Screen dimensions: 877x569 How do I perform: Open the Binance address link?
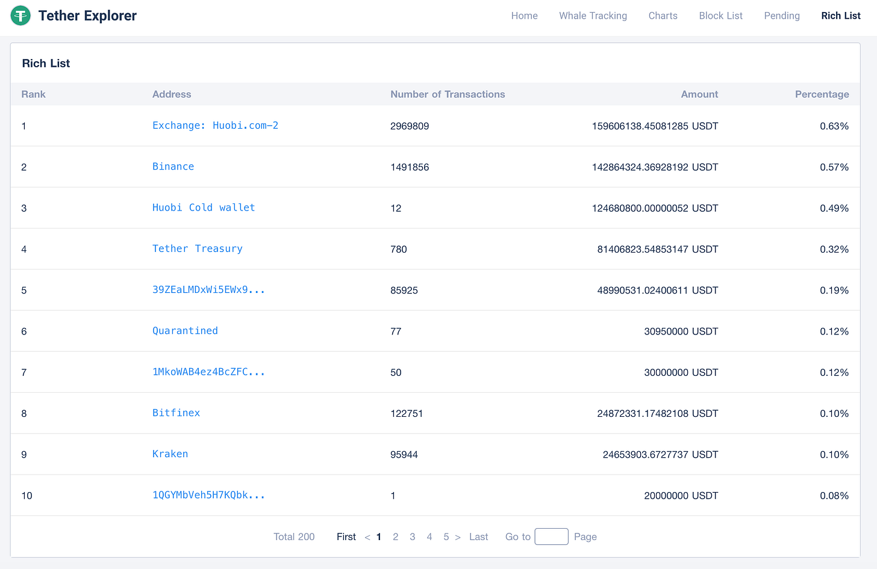coord(173,167)
